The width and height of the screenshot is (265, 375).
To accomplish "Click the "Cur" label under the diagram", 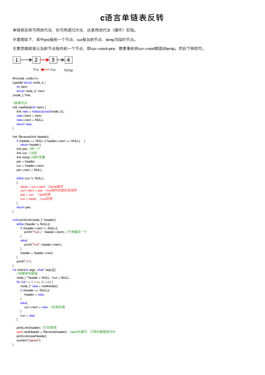I will [x=53, y=69].
